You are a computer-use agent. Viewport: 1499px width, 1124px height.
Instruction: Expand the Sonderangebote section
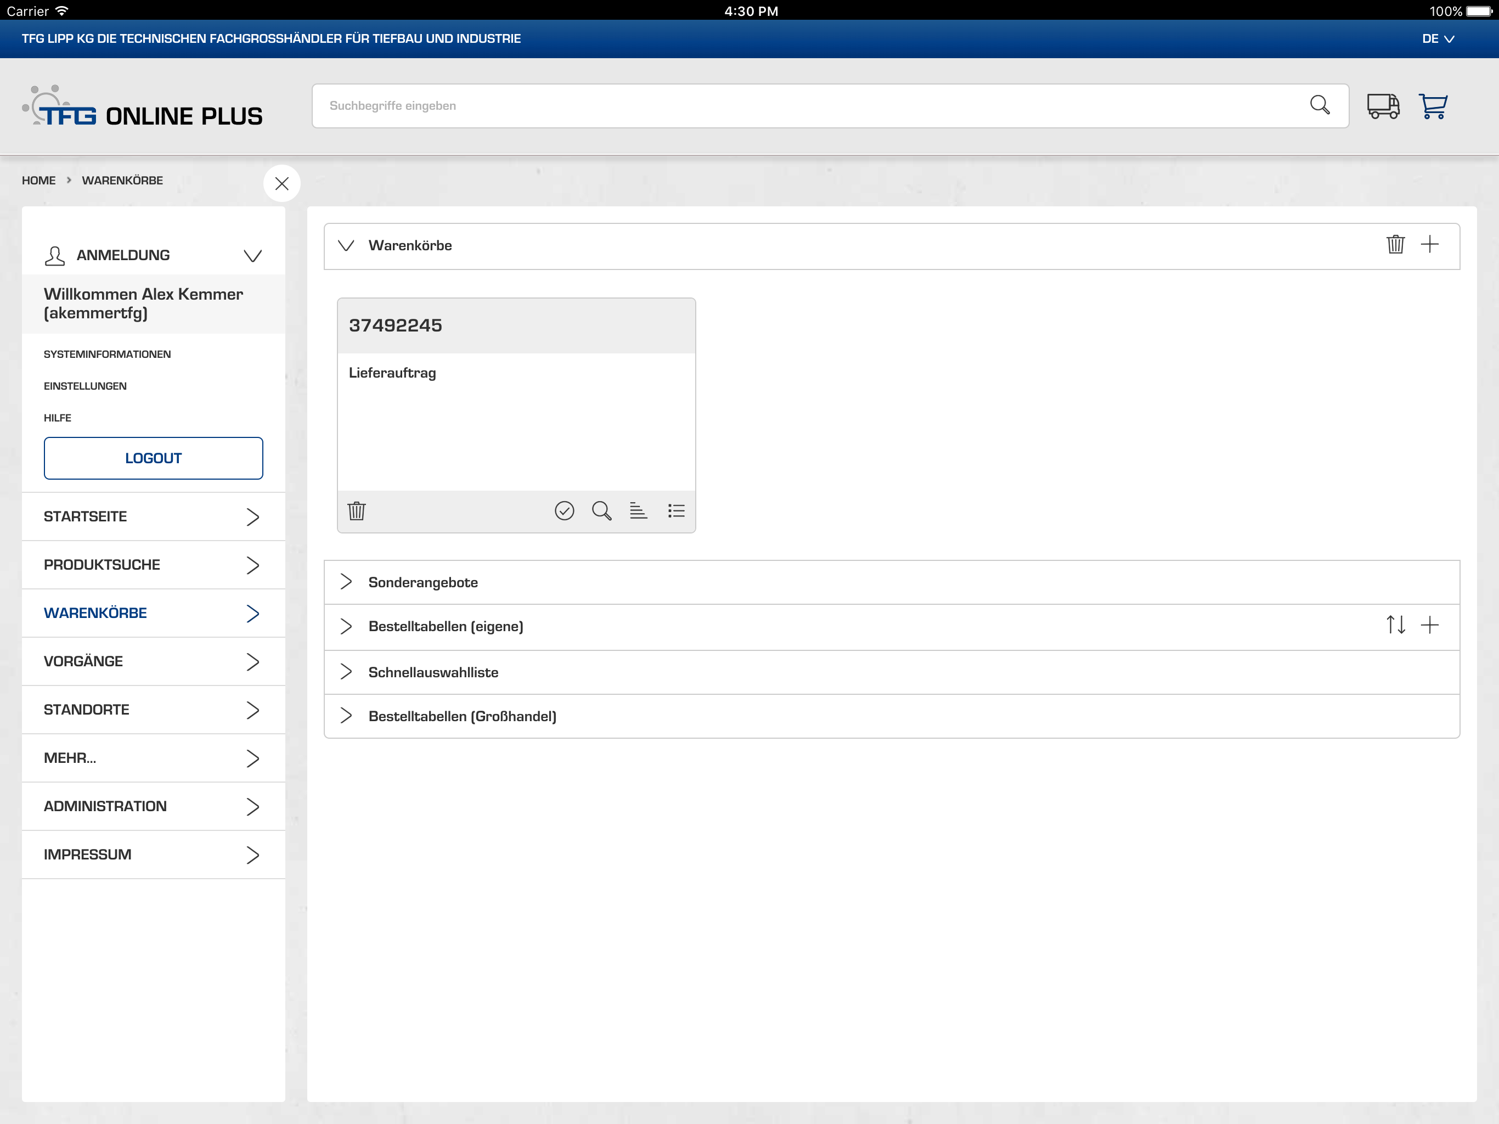point(346,582)
